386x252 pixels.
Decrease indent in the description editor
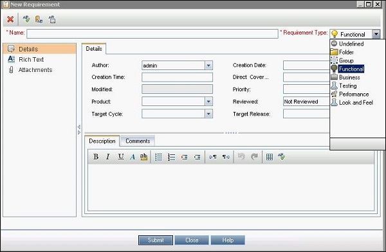coord(197,157)
